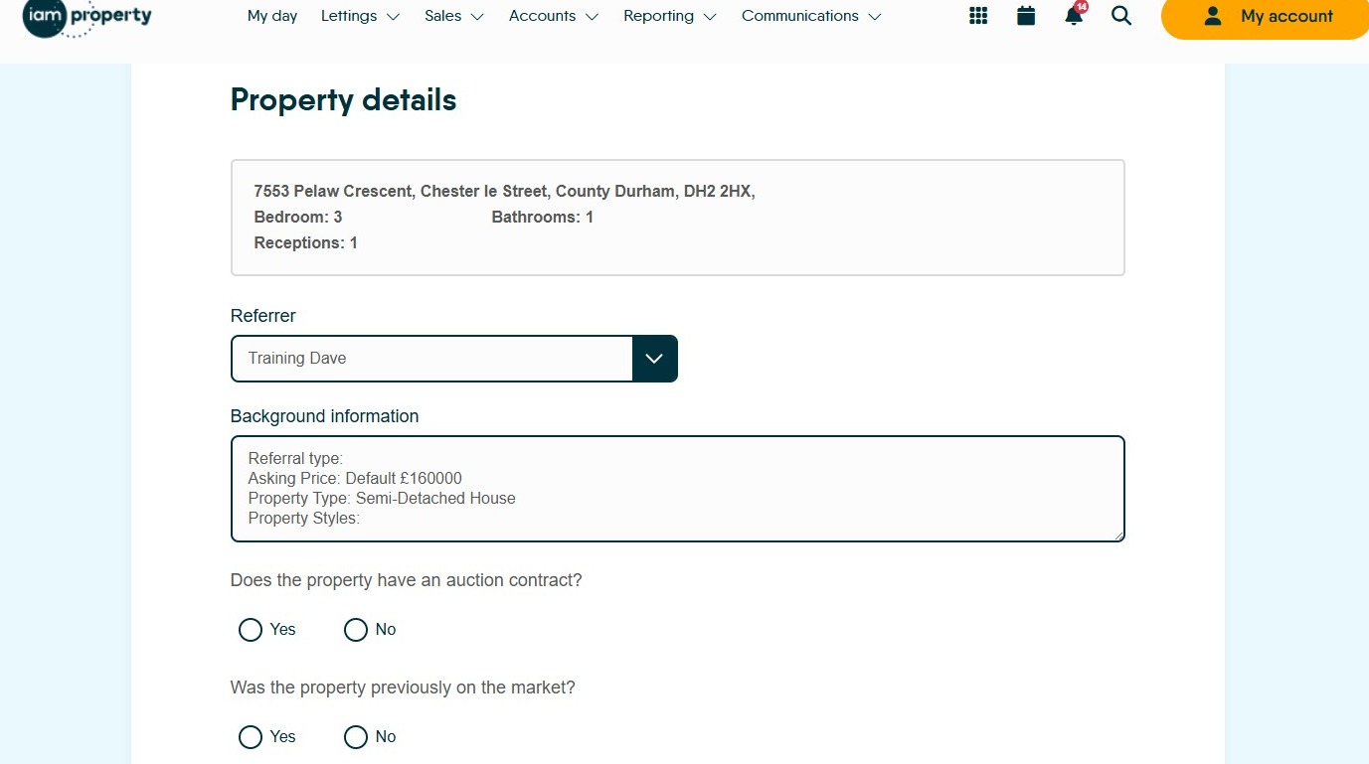Choose Yes for previously on the market
This screenshot has height=764, width=1369.
(251, 737)
